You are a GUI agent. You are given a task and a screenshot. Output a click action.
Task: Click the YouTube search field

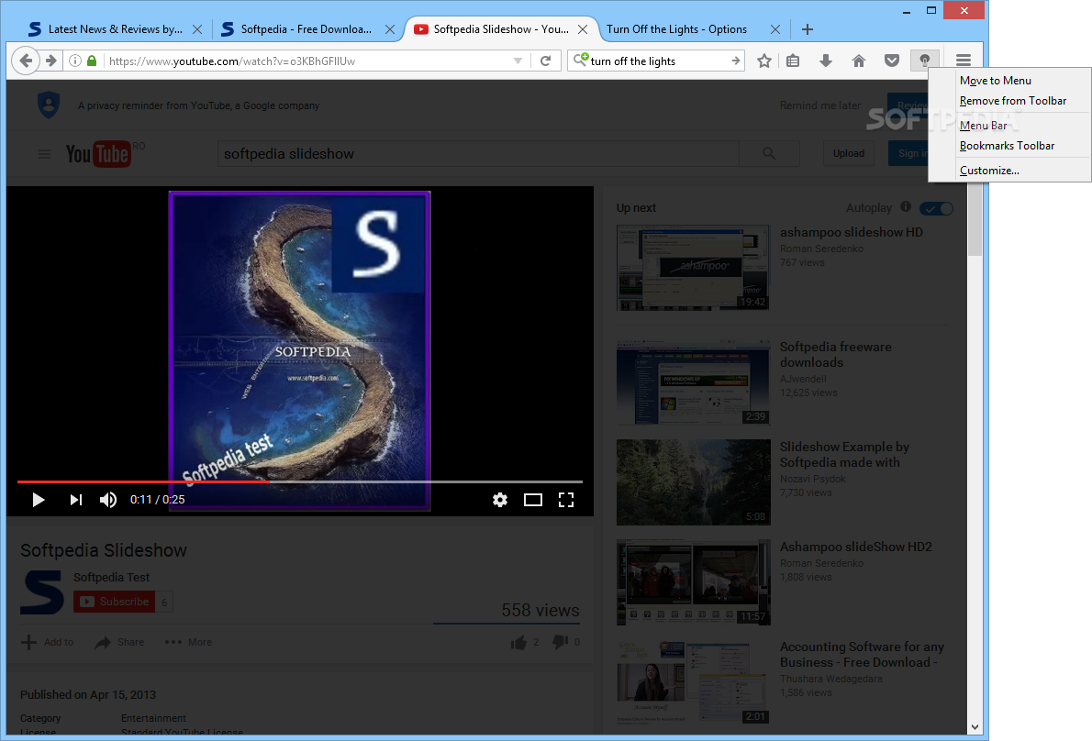[478, 154]
